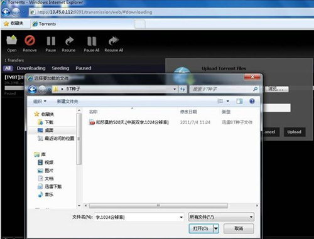This screenshot has width=314, height=239.
Task: Close the file selection dialog
Action: 252,77
